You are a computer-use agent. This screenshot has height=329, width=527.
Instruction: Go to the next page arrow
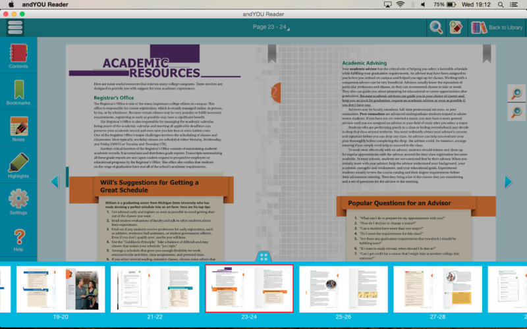click(508, 182)
